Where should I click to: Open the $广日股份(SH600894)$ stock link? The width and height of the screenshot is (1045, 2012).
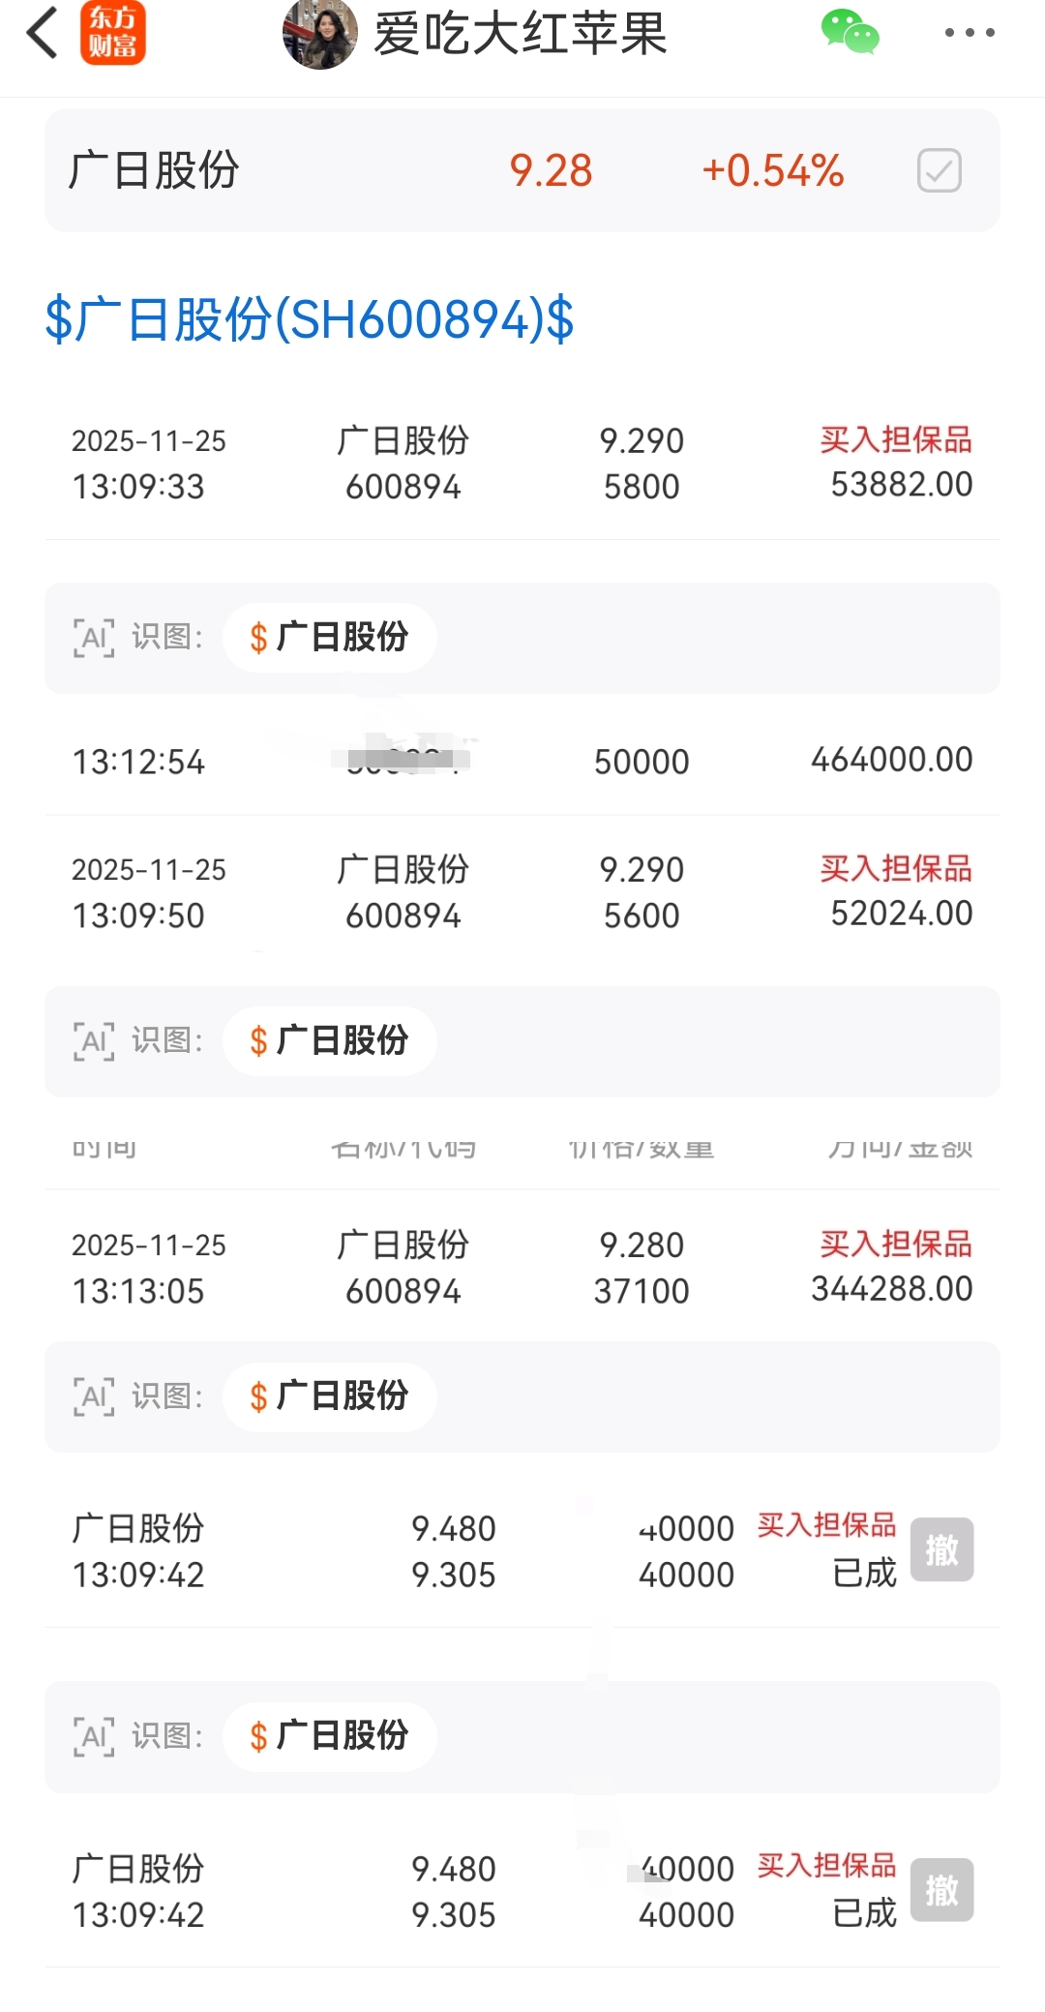[310, 319]
